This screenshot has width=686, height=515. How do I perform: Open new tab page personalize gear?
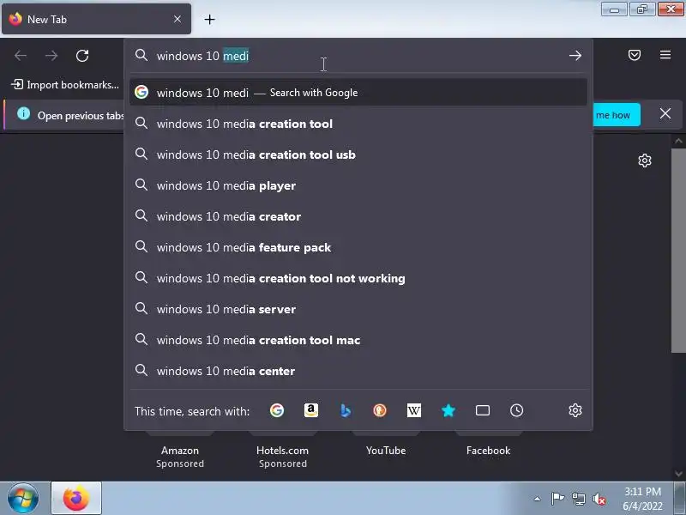[x=645, y=161]
